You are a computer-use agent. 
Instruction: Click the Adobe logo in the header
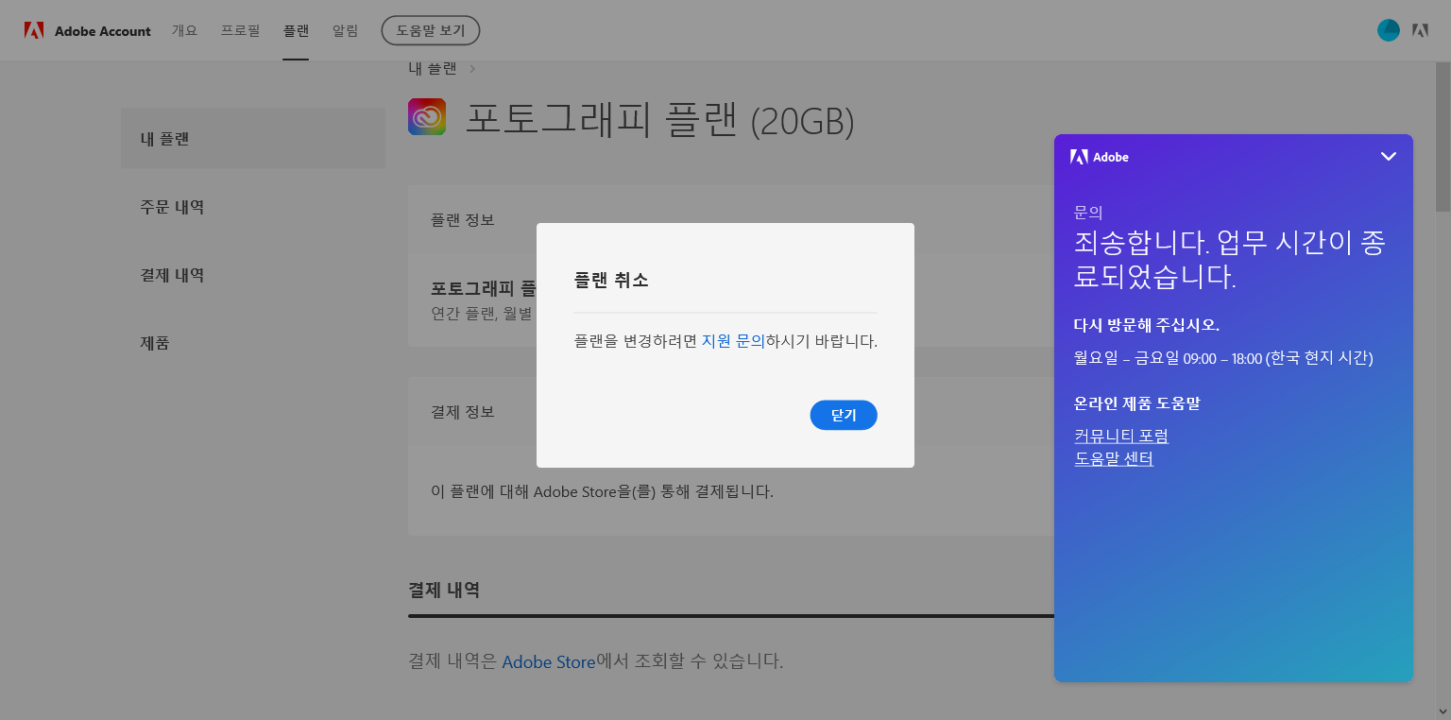34,30
